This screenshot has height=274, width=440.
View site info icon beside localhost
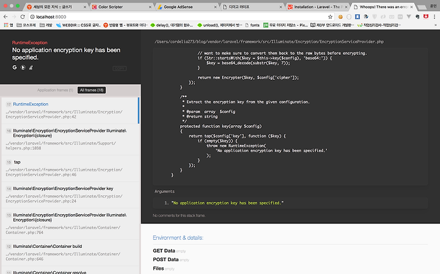[x=32, y=17]
